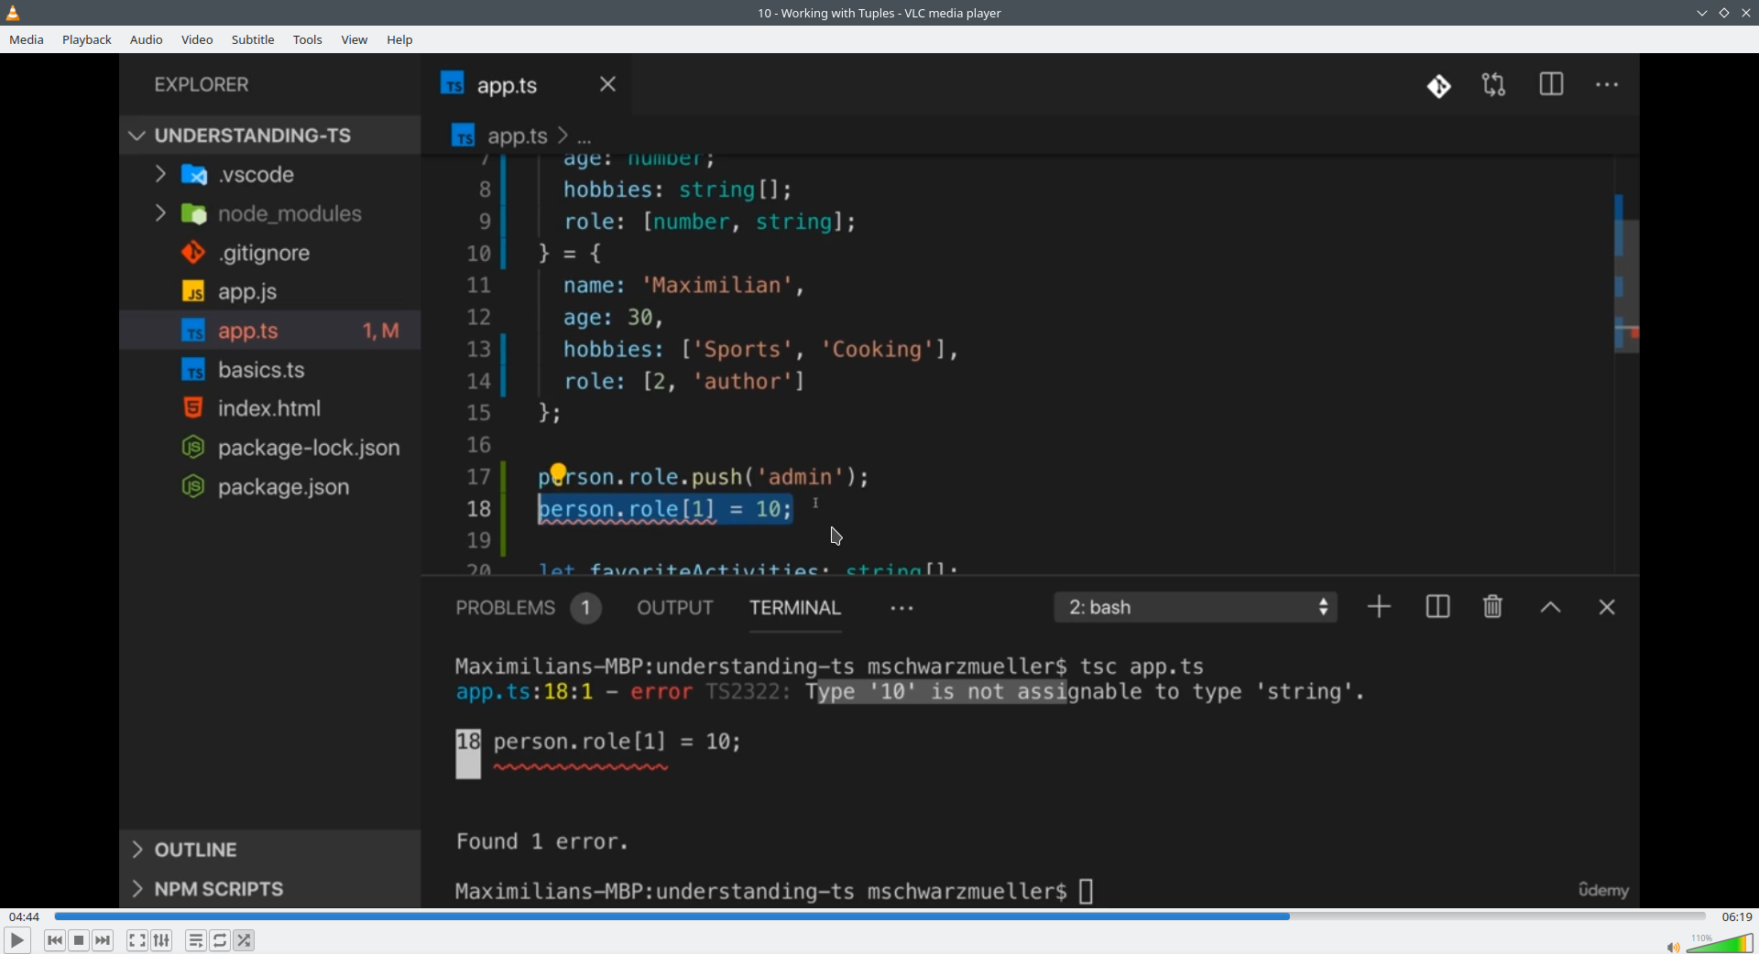Image resolution: width=1759 pixels, height=954 pixels.
Task: Expand the node_modules folder
Action: [x=160, y=213]
